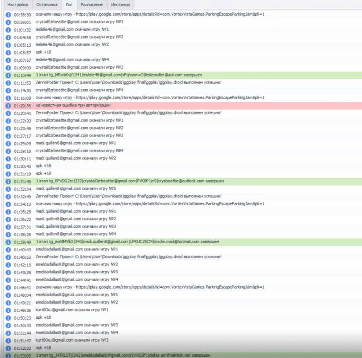The height and width of the screenshot is (358, 362).
Task: Click info icon of 01:30:43 apk entry
Action: [x=8, y=166]
